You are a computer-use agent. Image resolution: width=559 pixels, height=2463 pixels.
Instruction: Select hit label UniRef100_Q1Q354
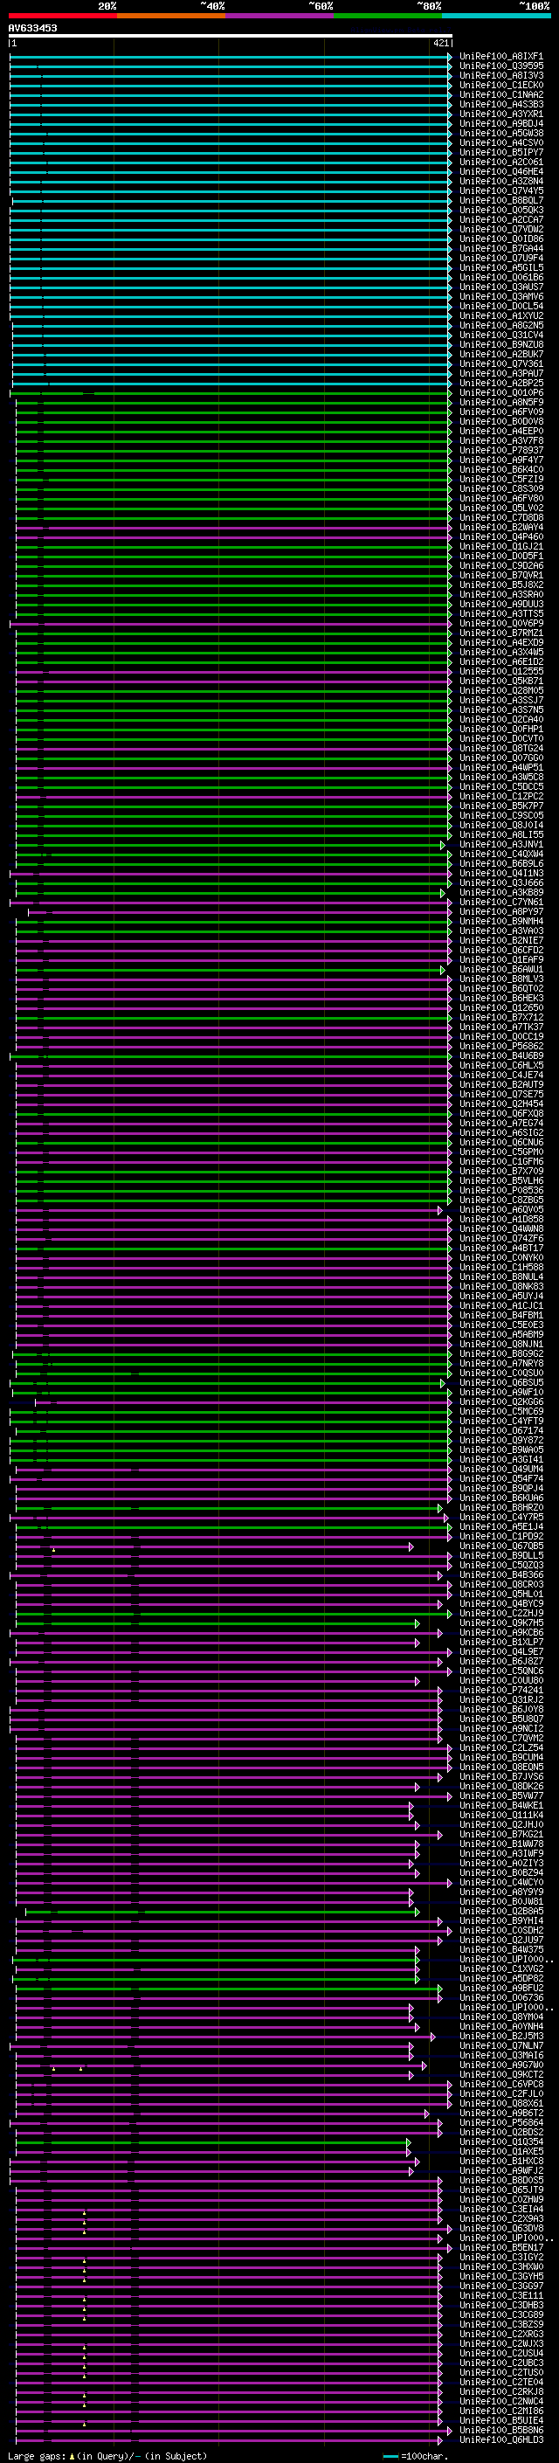point(501,2141)
